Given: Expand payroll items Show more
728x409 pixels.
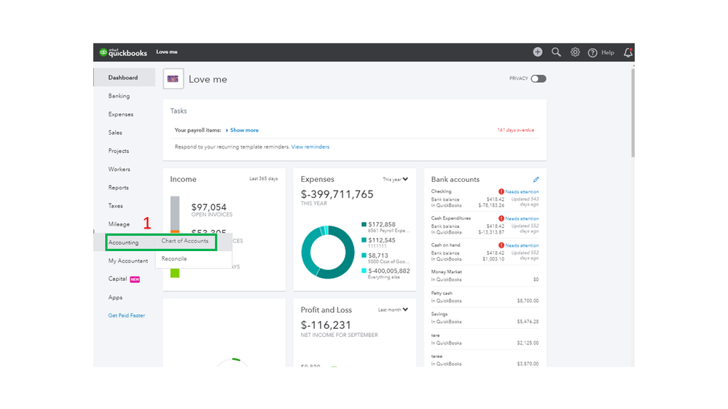Looking at the screenshot, I should coord(242,130).
